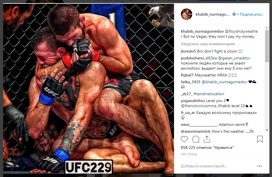Open the post timestamp ЧАС НАЗАД

coord(189,154)
